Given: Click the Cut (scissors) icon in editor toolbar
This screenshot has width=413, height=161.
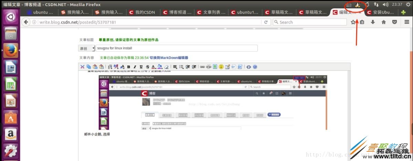Looking at the screenshot, I should 82,67.
